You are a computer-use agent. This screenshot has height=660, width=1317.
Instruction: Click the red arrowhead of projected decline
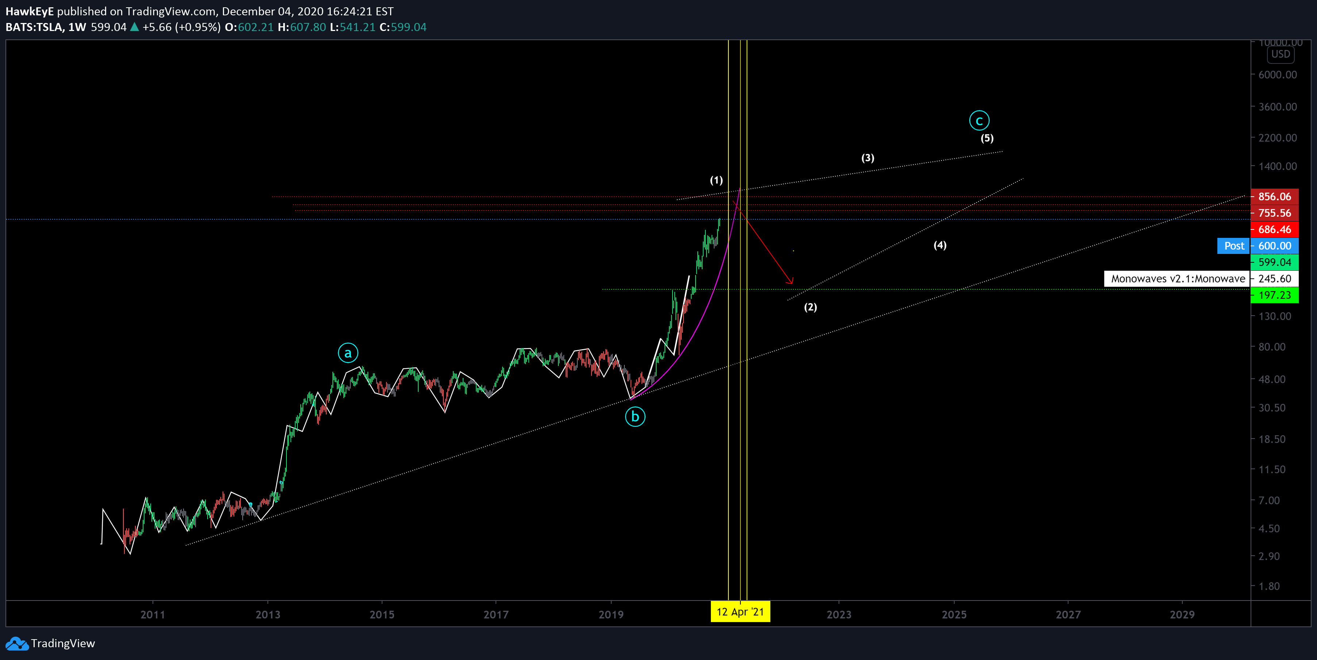pyautogui.click(x=790, y=281)
